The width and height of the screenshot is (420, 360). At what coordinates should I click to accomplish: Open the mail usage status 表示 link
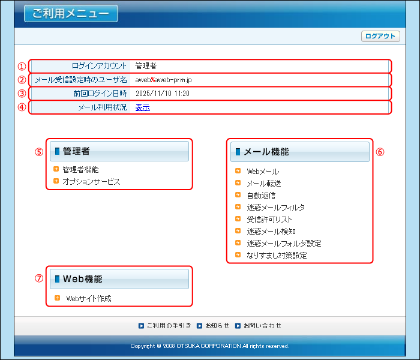(142, 107)
